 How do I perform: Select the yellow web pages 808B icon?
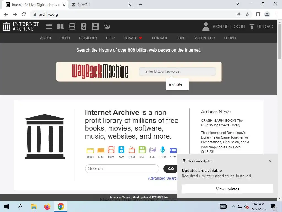coord(90,150)
